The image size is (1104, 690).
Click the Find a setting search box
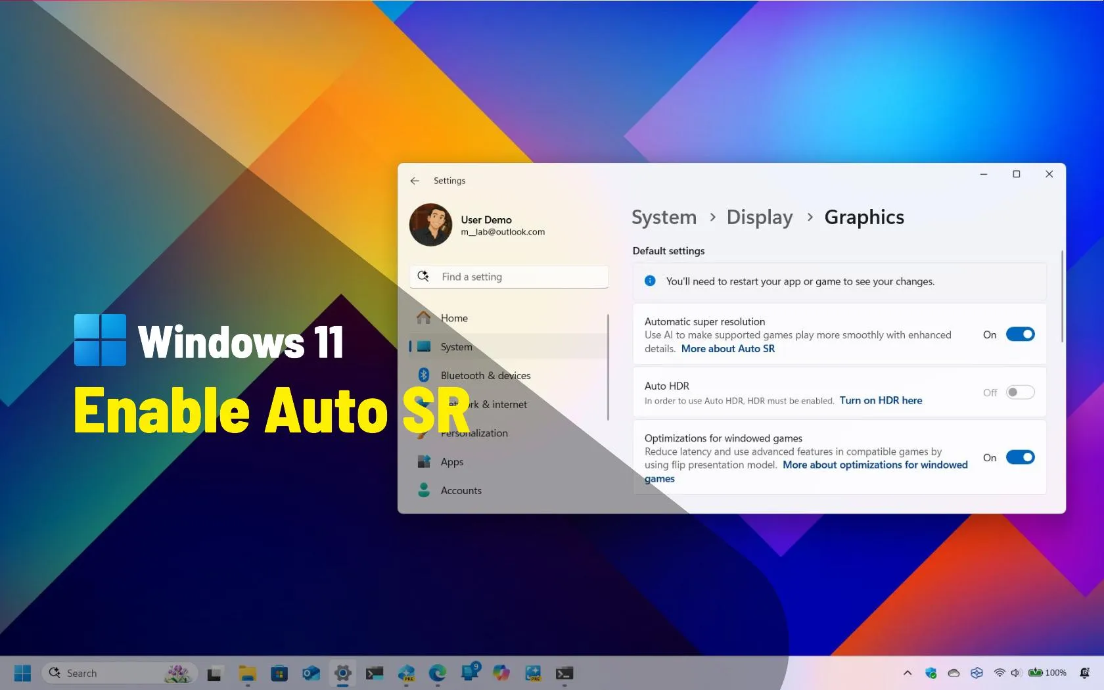pos(509,277)
